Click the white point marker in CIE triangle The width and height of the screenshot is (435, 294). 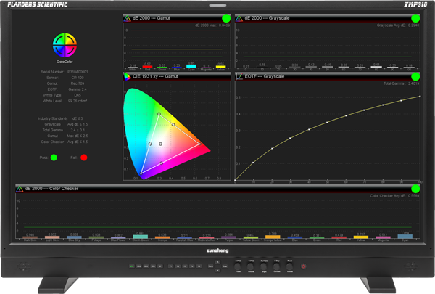click(160, 144)
